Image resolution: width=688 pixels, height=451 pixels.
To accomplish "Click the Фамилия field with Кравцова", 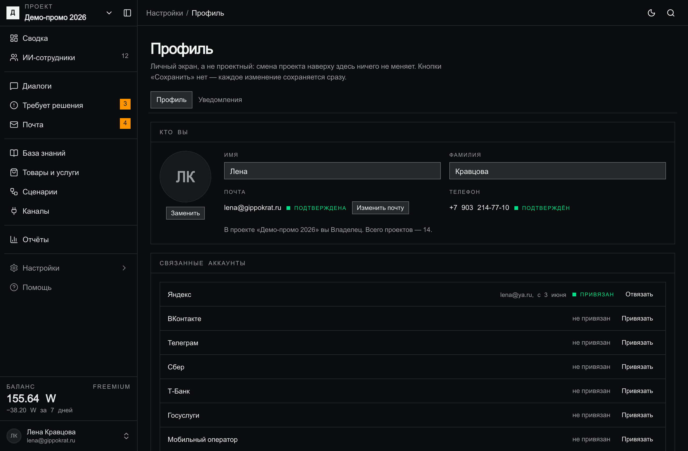I will (x=557, y=171).
